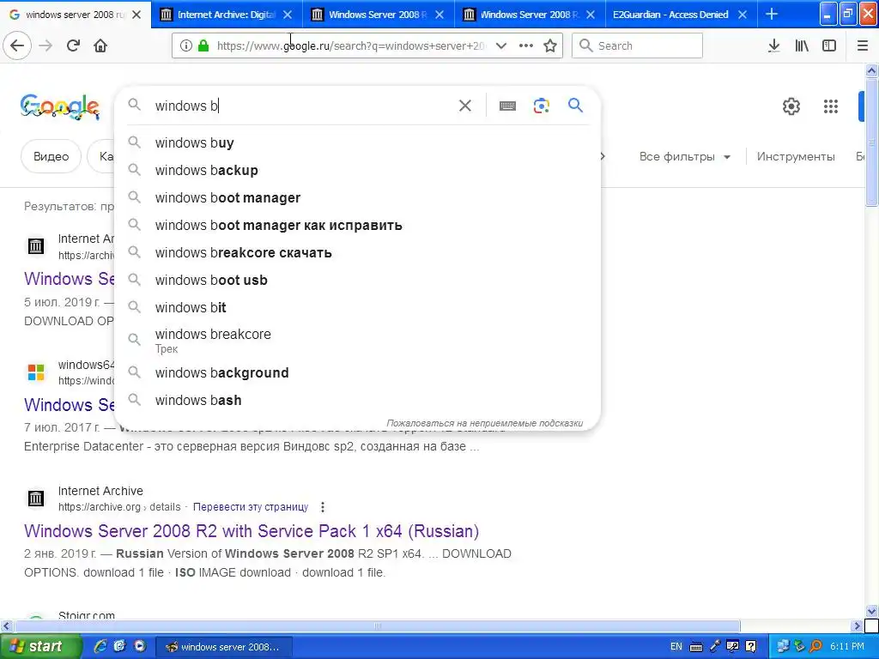Viewport: 879px width, 659px height.
Task: Open the tray help question-mark icon
Action: click(x=750, y=646)
